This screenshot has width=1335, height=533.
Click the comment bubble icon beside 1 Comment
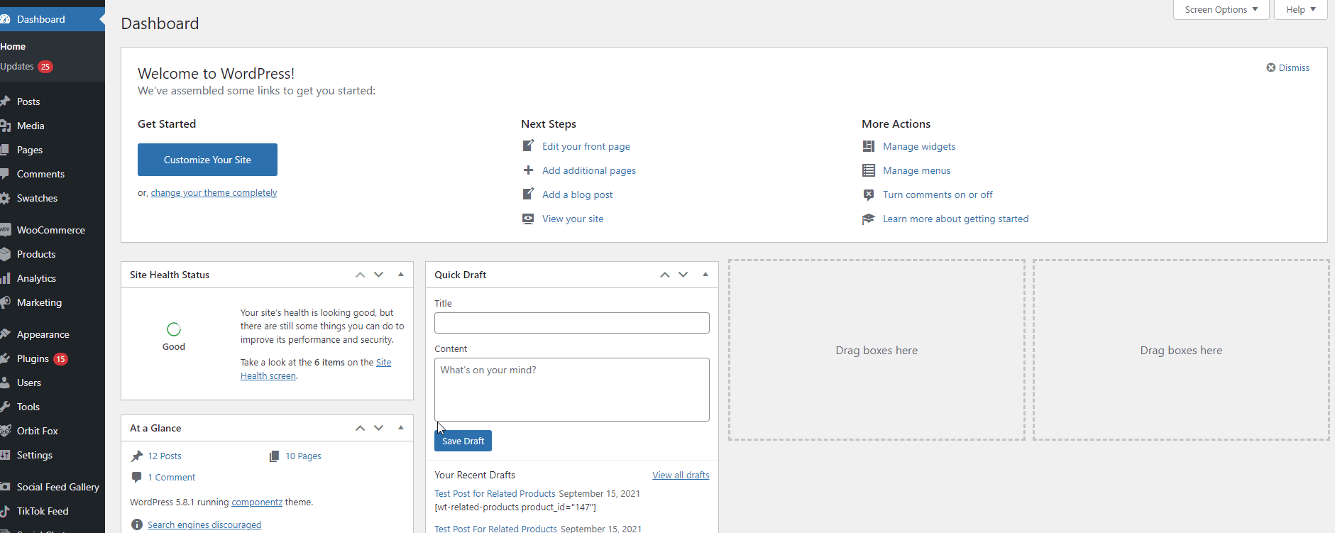click(137, 477)
